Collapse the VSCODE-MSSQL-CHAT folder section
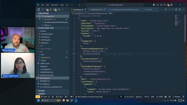Image resolution: width=187 pixels, height=105 pixels. pyautogui.click(x=53, y=28)
